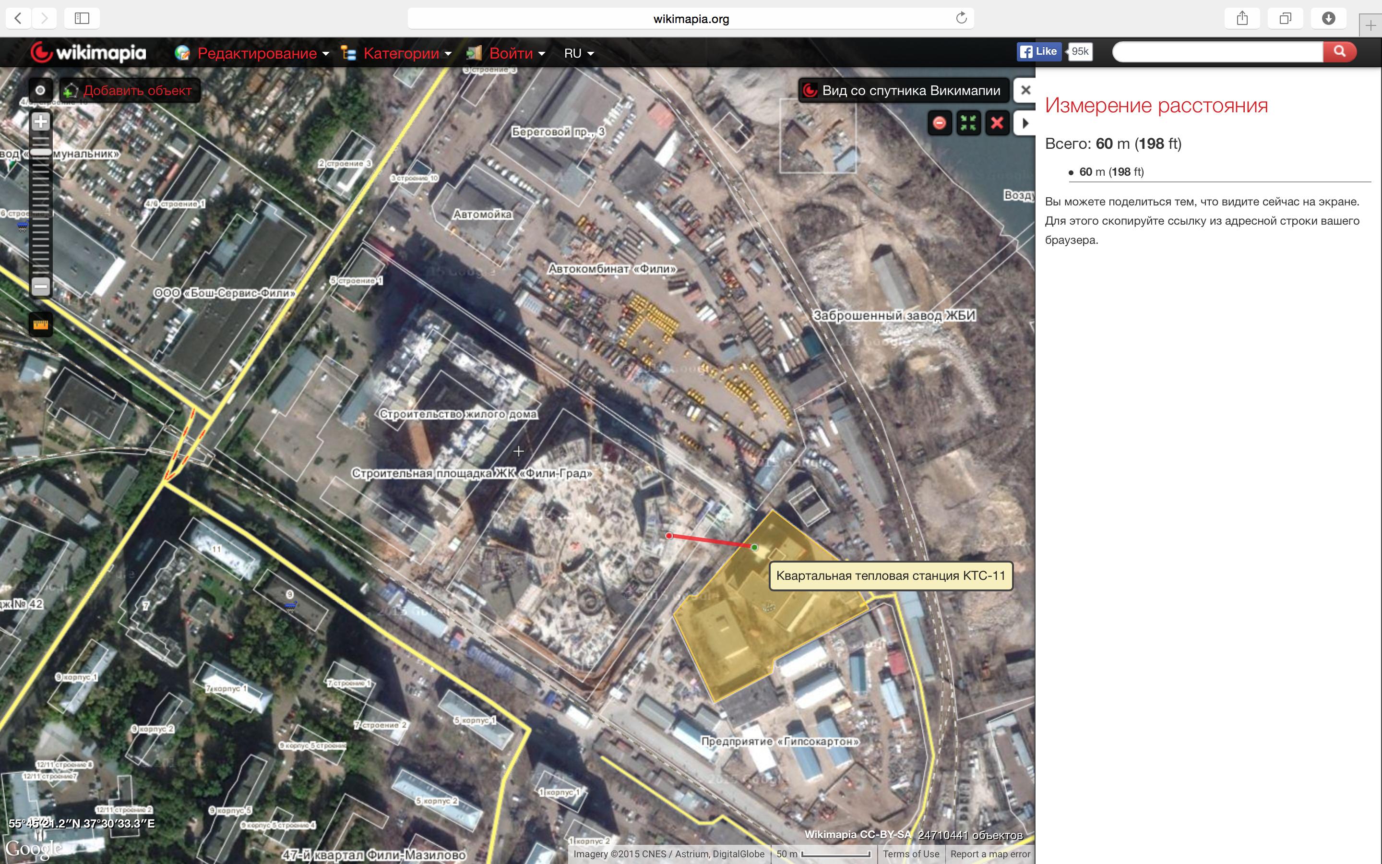
Task: Open the Terms of Use link
Action: tap(911, 854)
